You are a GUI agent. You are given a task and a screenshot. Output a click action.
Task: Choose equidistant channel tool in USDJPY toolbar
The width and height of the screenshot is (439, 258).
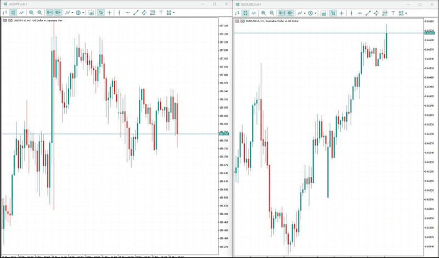click(x=144, y=13)
